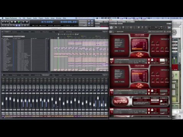Click Kontakt Purge icon
The height and width of the screenshot is (137, 183).
pos(146,27)
